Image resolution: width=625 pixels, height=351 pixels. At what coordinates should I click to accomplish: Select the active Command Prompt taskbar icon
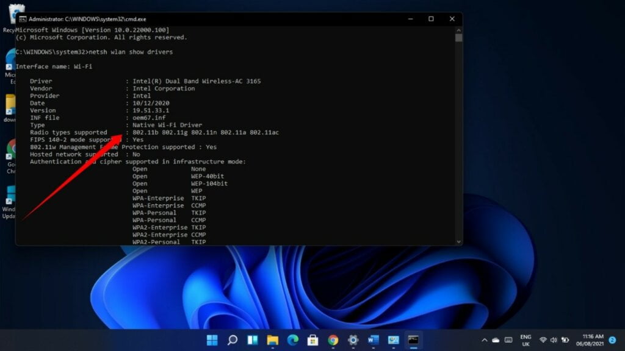click(413, 339)
